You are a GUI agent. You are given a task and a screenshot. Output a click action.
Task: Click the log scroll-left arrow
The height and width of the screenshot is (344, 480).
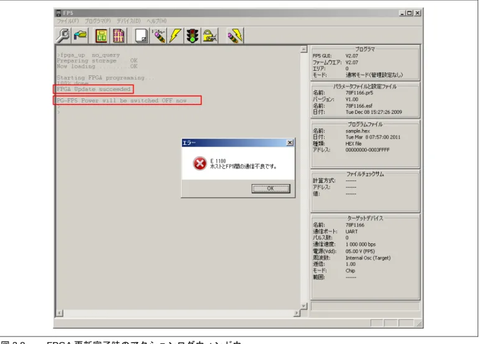coord(60,313)
